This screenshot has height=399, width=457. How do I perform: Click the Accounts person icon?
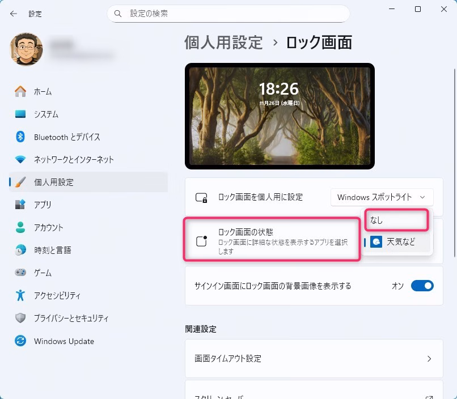point(20,227)
